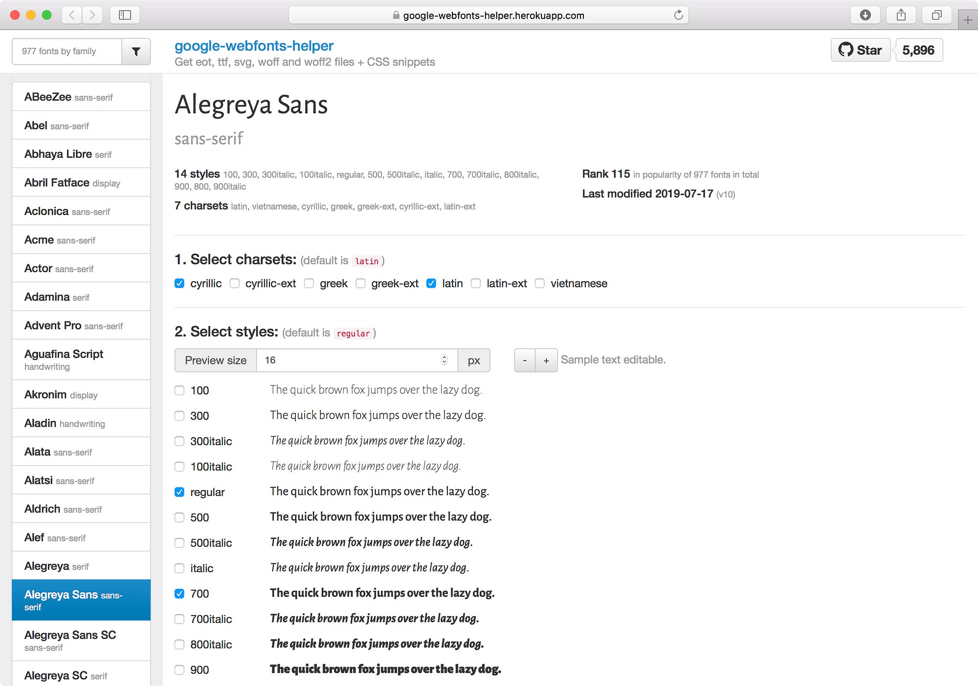
Task: Select Aguafina Script in the font list
Action: (x=81, y=360)
